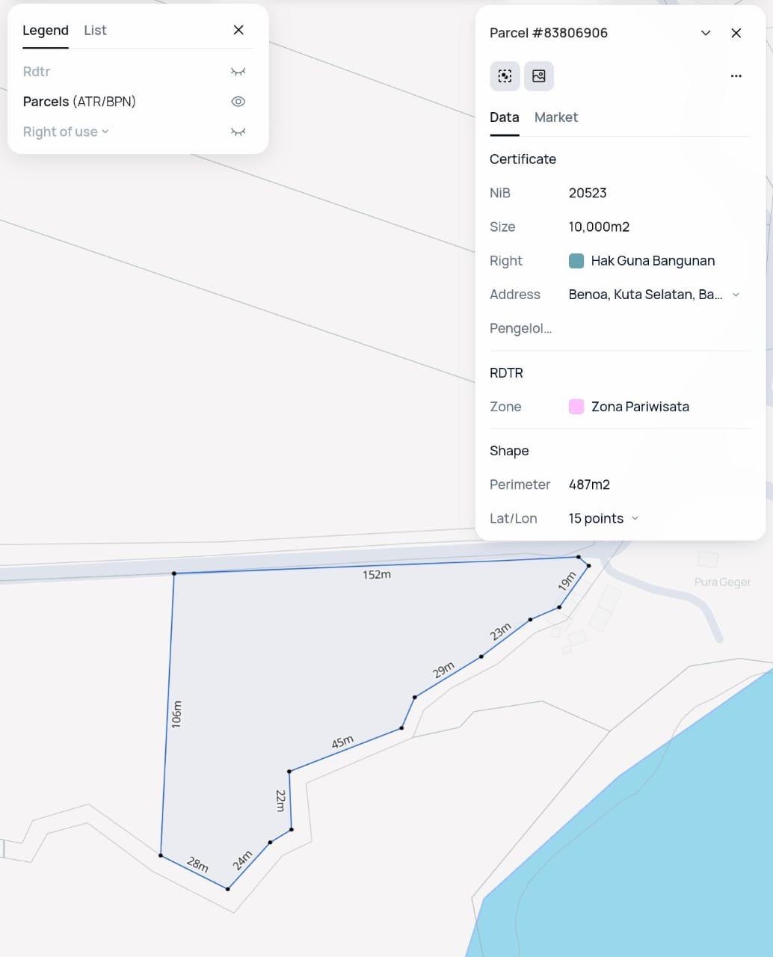Show the Right of use layer
This screenshot has height=957, width=773.
(x=238, y=132)
